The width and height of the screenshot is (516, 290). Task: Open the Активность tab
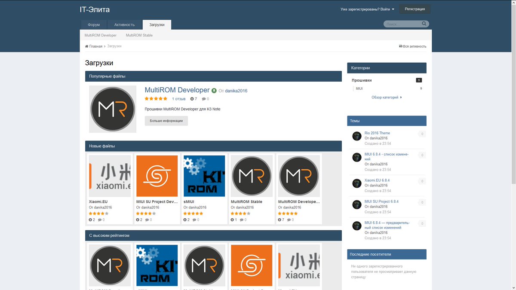[x=124, y=24]
